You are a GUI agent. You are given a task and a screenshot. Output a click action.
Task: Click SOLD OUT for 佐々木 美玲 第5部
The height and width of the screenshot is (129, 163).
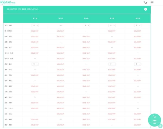click(x=137, y=59)
